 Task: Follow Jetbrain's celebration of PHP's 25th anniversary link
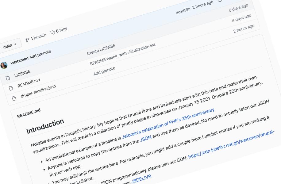coord(168,123)
